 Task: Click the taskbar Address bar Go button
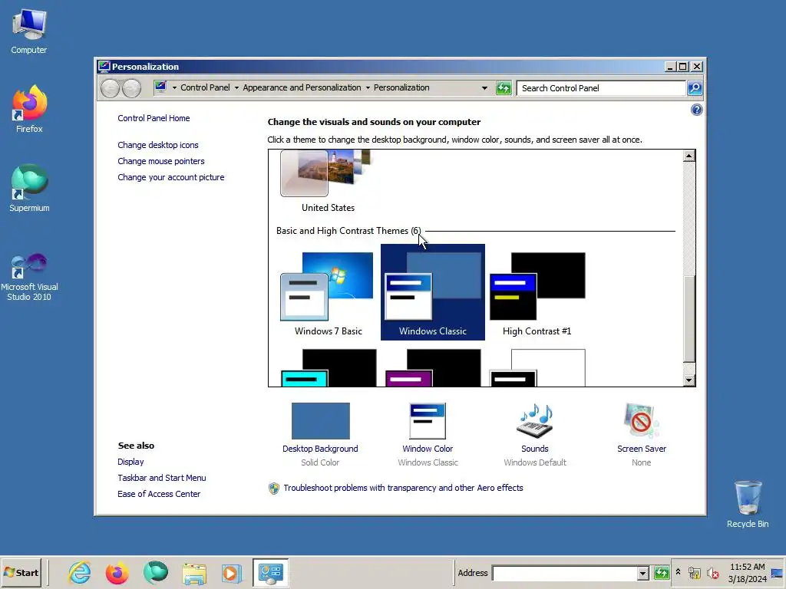pyautogui.click(x=662, y=572)
